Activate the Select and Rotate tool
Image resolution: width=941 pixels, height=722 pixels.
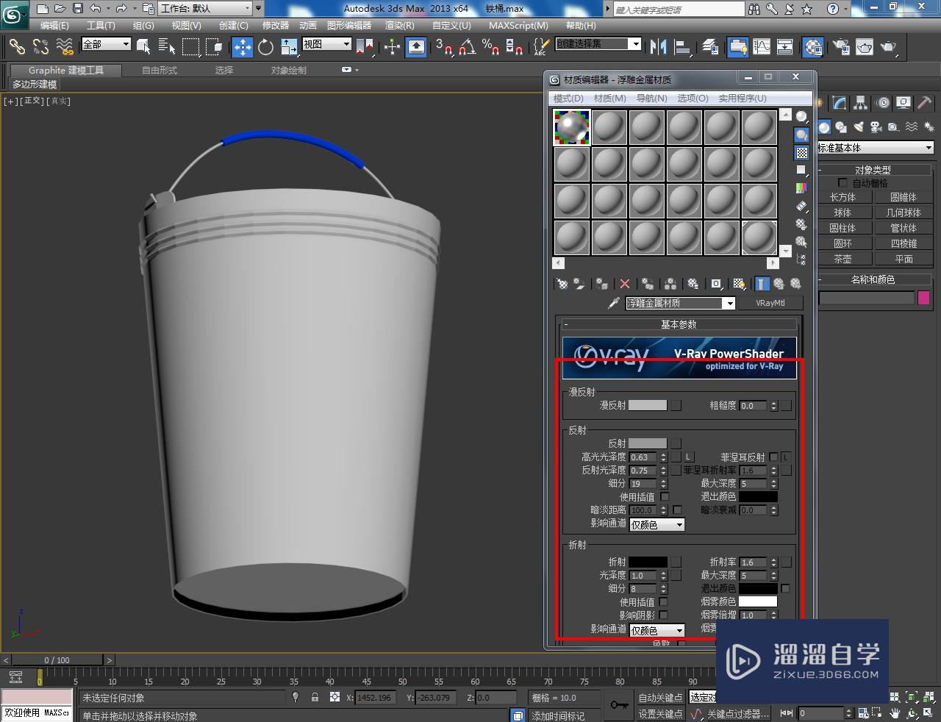coord(265,47)
